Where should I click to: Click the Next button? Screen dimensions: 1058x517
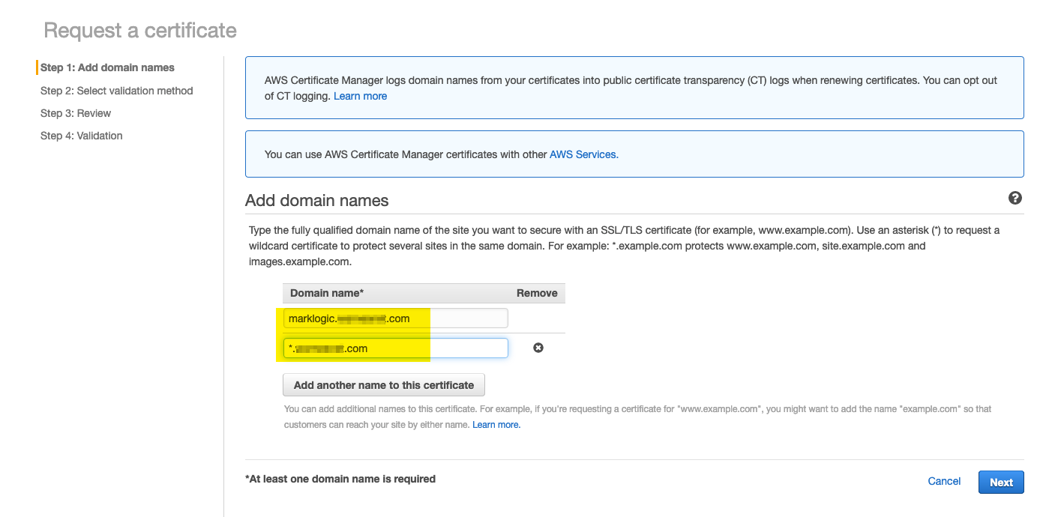pos(1001,482)
